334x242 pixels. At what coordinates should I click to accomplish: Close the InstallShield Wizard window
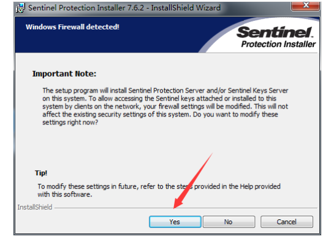[x=305, y=6]
